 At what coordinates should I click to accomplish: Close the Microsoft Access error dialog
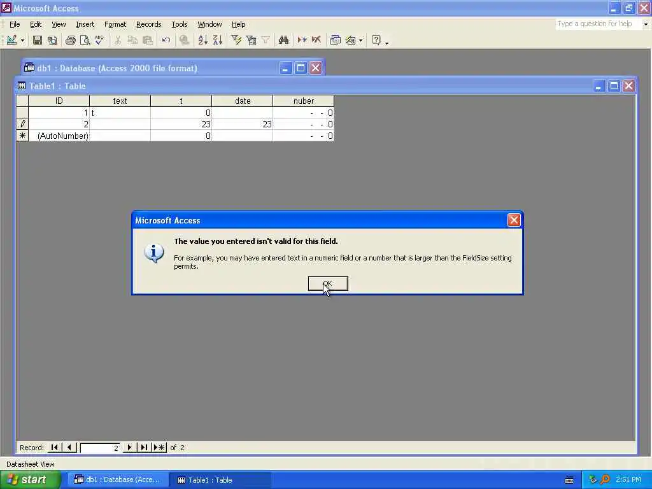coord(514,220)
